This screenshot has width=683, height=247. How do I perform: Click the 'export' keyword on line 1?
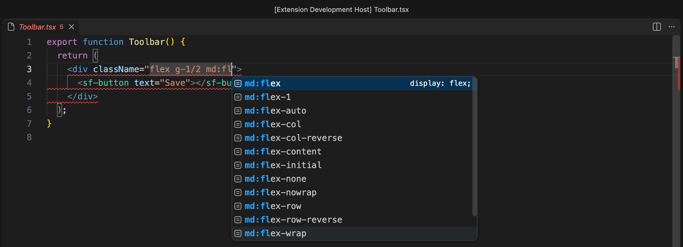tap(62, 42)
